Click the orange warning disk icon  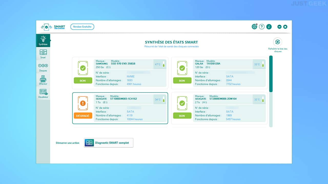83,103
